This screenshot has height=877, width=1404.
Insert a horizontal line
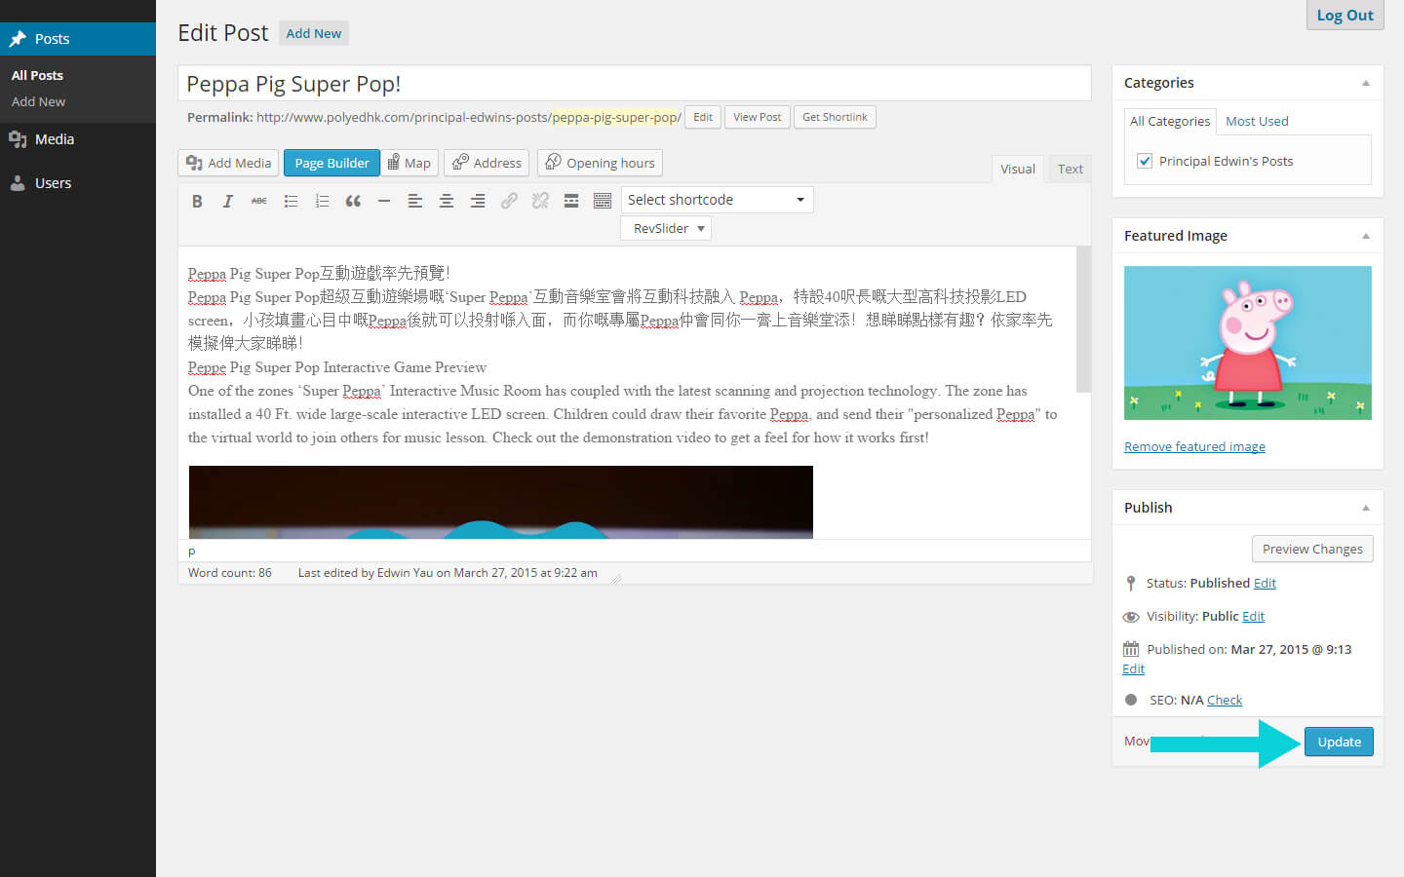(x=384, y=201)
